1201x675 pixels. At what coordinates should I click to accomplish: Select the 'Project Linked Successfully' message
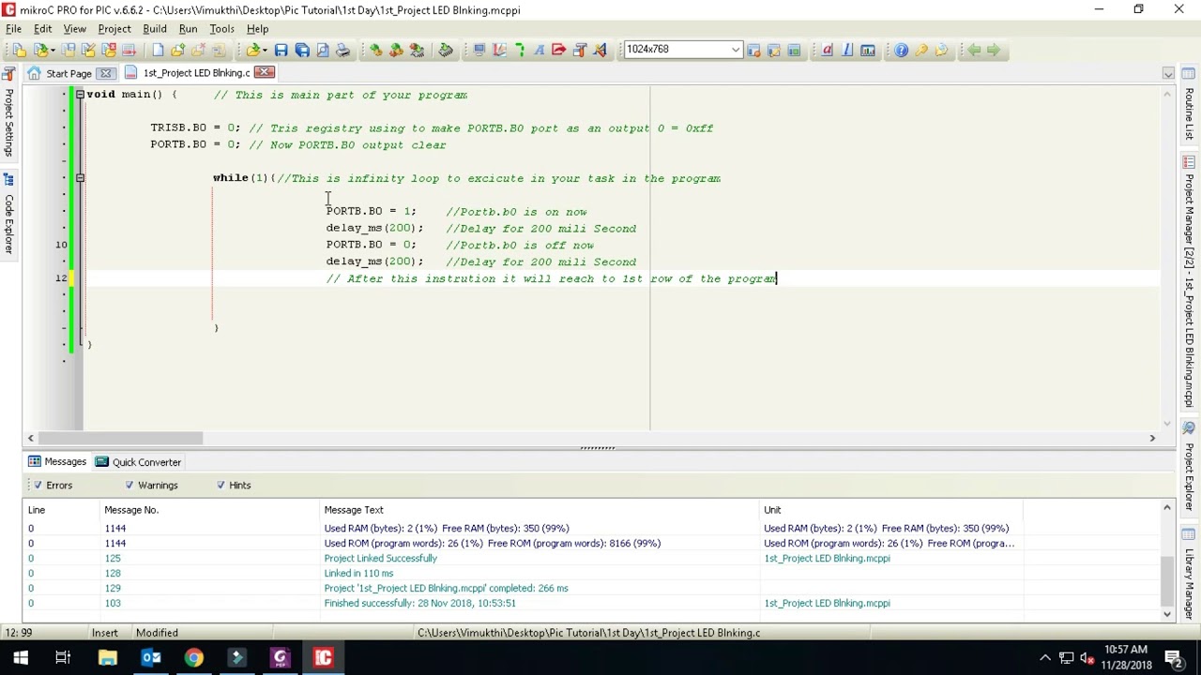coord(380,558)
